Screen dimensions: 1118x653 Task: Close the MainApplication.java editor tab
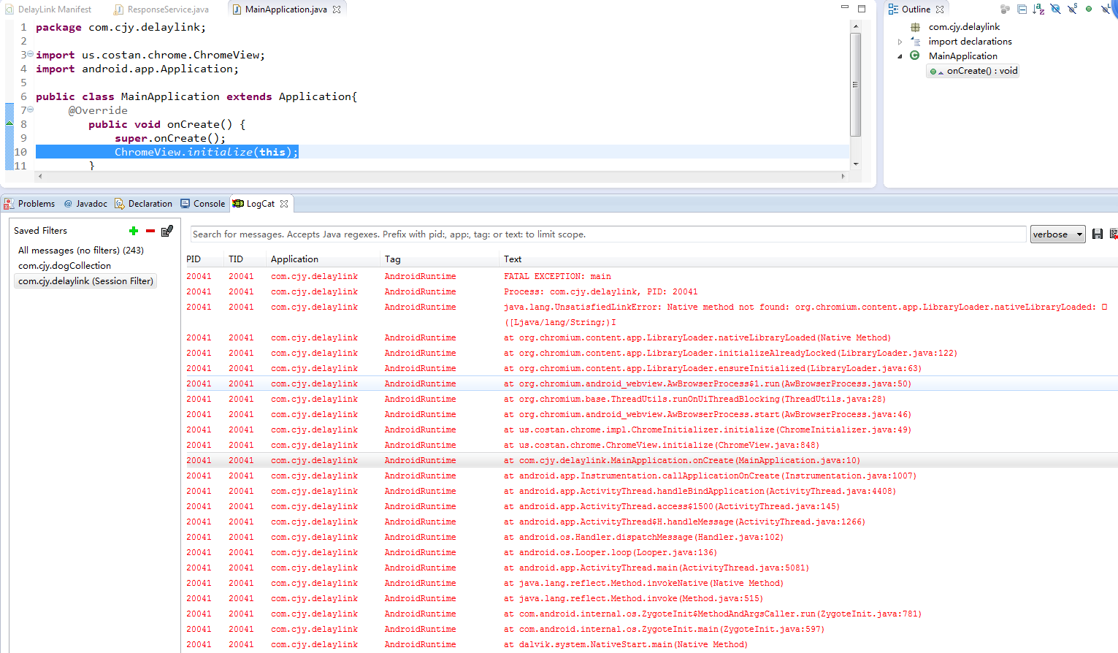coord(337,9)
